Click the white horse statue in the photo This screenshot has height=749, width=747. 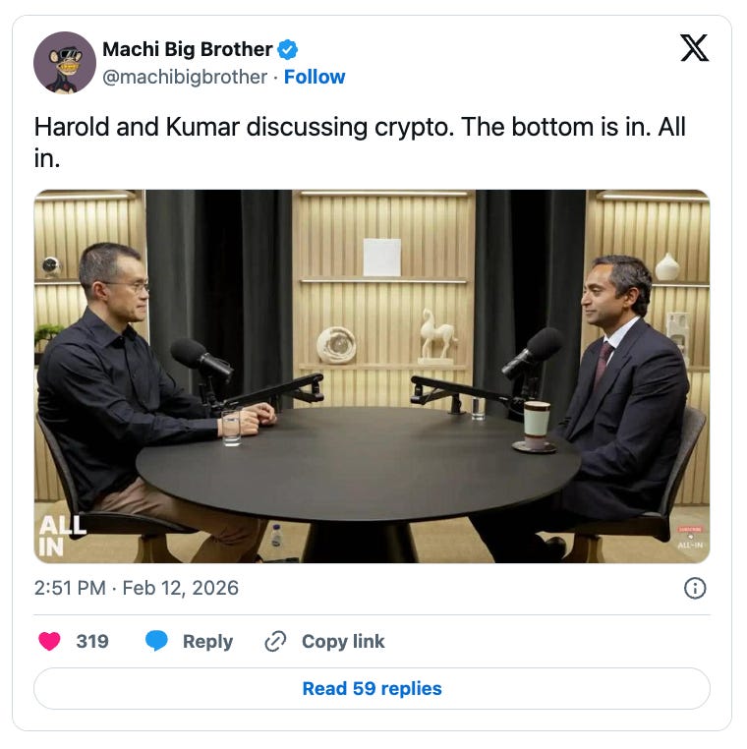pyautogui.click(x=437, y=334)
